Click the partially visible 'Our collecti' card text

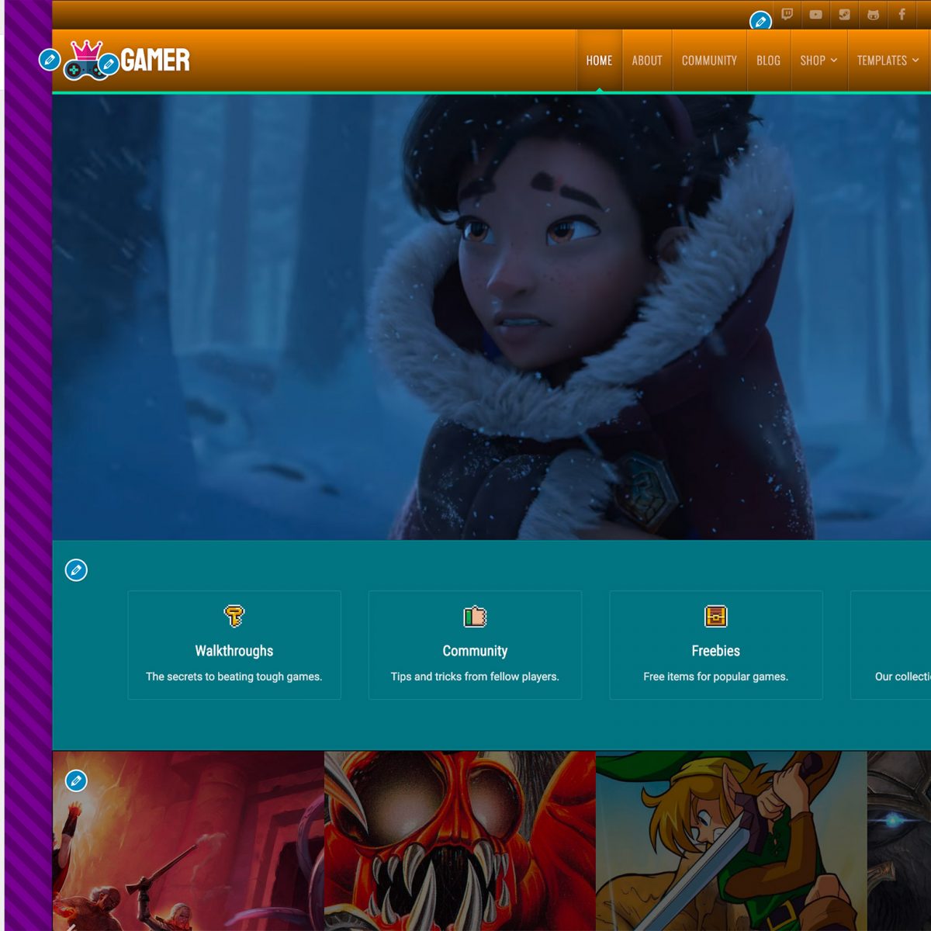tap(902, 677)
